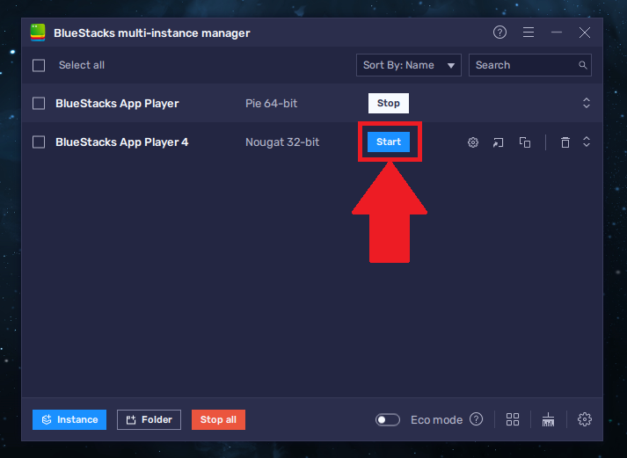Stop the BlueStacks App Player instance
The width and height of the screenshot is (627, 458).
389,103
